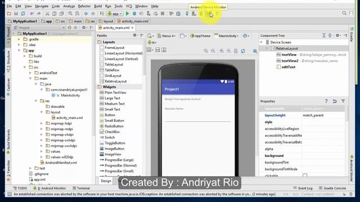Image resolution: width=360 pixels, height=202 pixels.
Task: Select the activity_main.xml editor tab
Action: coord(116,27)
